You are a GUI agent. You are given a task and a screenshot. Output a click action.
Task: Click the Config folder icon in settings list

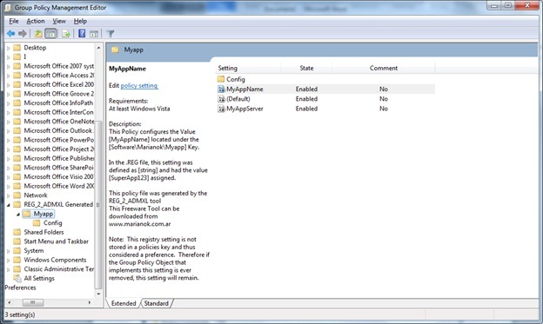(x=221, y=79)
